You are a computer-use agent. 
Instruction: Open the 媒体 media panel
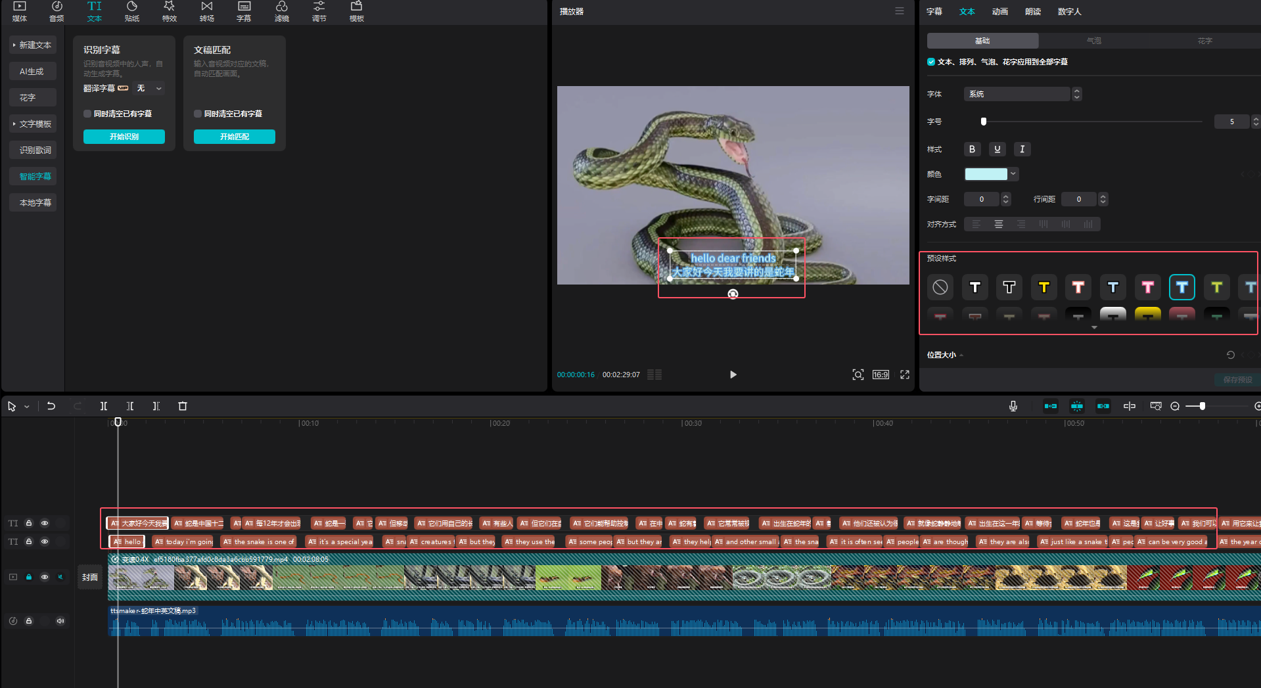(x=20, y=11)
